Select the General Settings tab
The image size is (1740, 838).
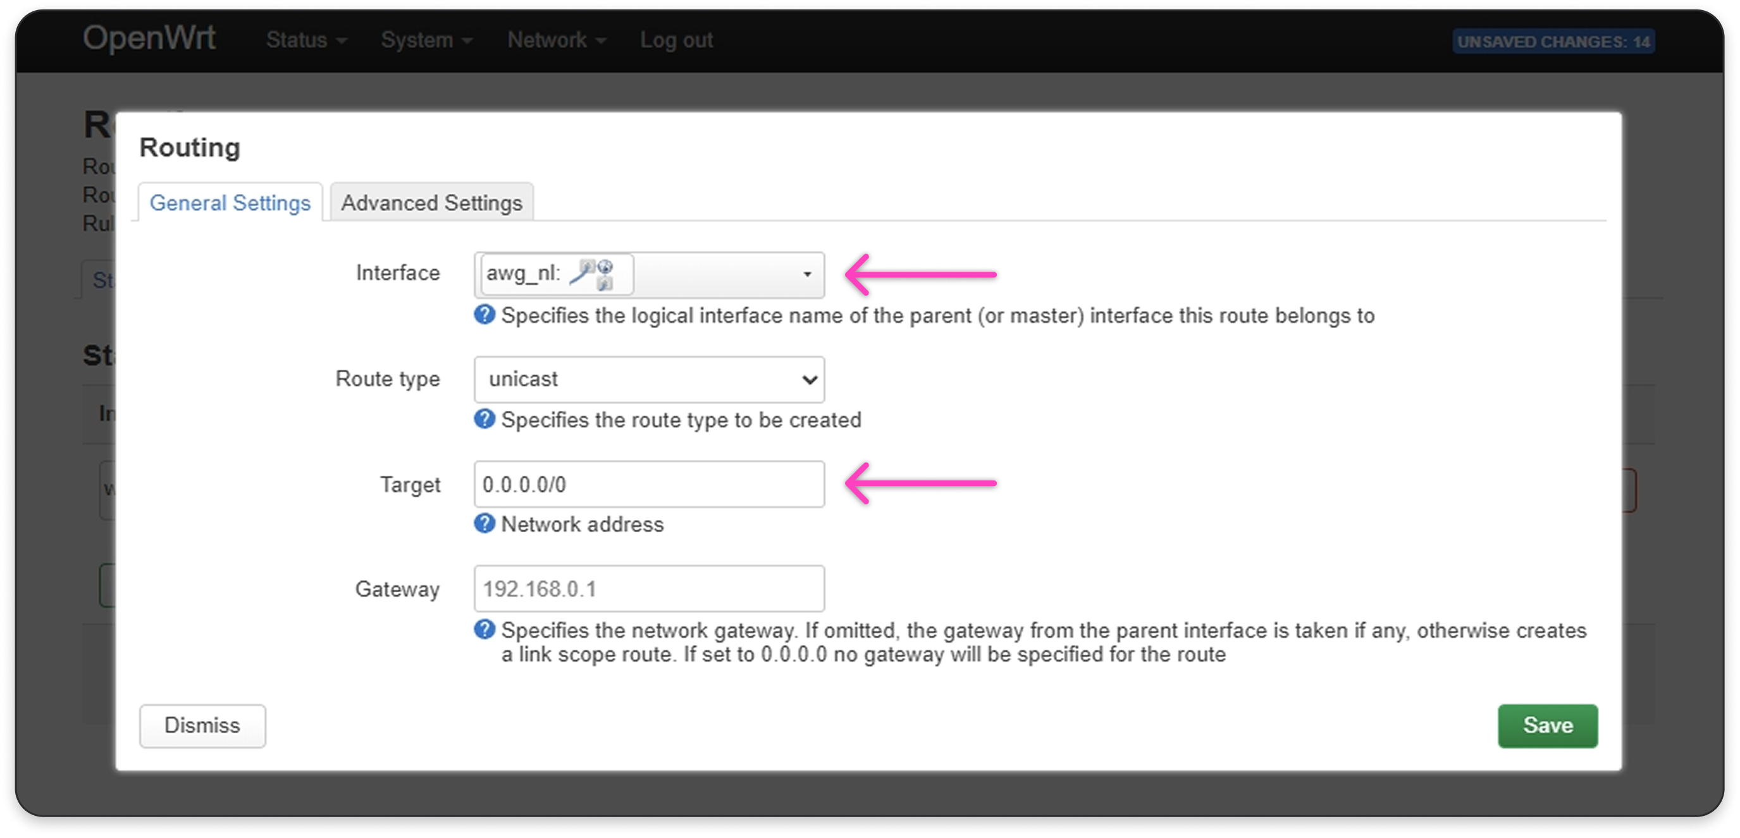pos(230,202)
